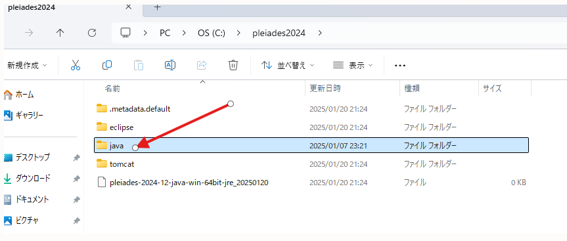Go up one folder level
The image size is (567, 241).
pos(60,33)
